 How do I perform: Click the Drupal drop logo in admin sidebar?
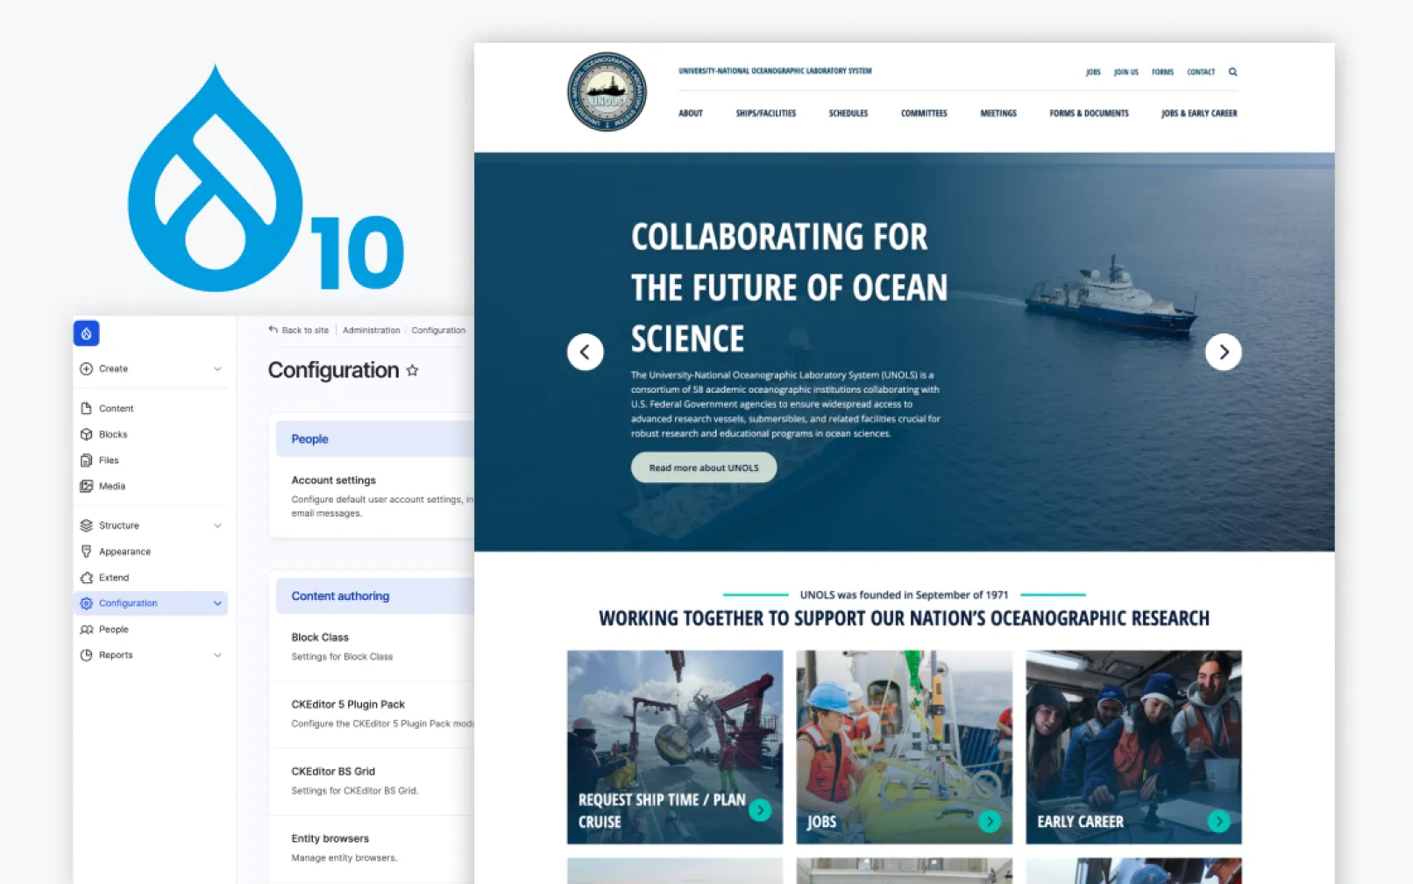point(86,333)
